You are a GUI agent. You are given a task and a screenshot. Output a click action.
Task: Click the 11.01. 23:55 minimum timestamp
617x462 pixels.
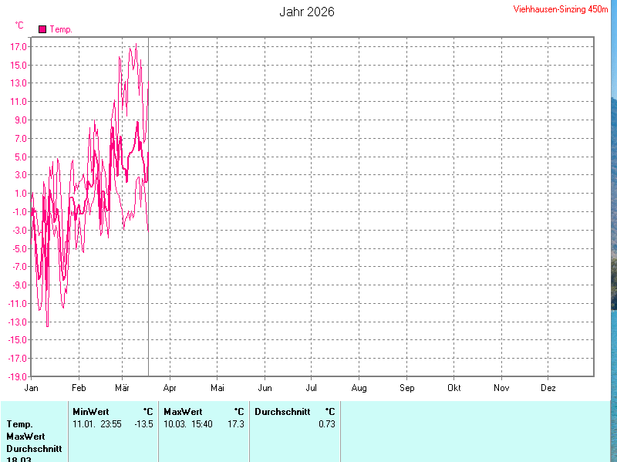point(97,424)
